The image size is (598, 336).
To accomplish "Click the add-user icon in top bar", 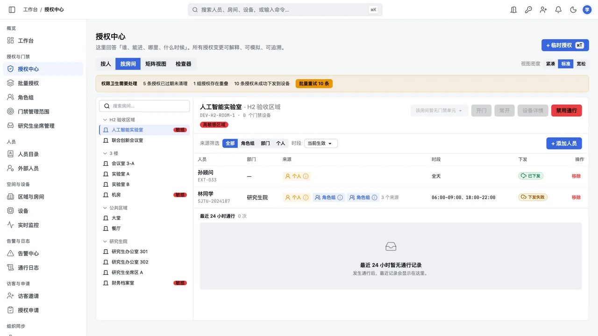I will (543, 9).
